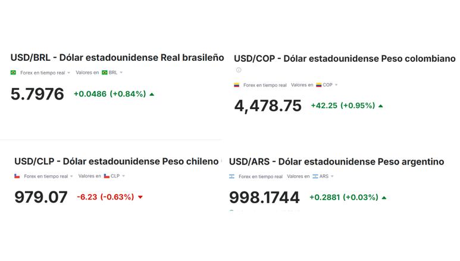Viewport: 460px width, 261px height.
Task: Click the Brazil flag beside Forex en tiempo real
Action: coord(13,73)
